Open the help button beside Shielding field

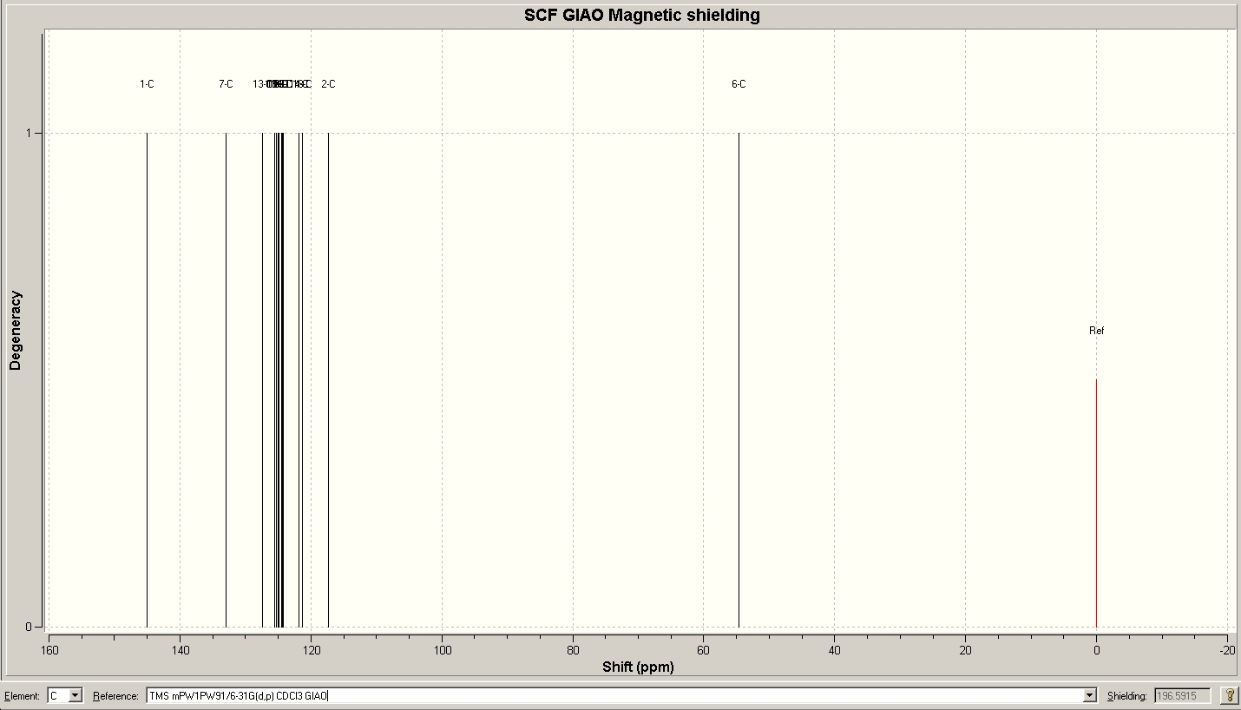coord(1229,695)
